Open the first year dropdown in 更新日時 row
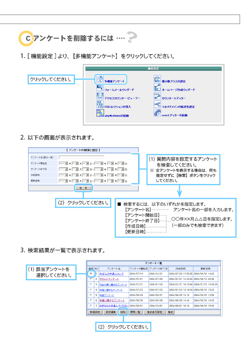252x357 pixels. pyautogui.click(x=63, y=181)
